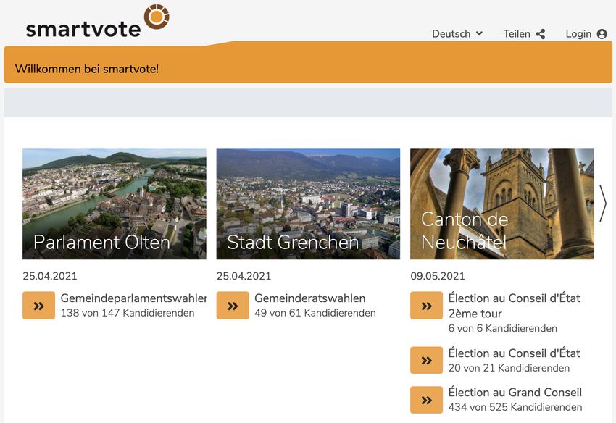Open Conseil d'État 2ème tour arrow button

click(x=426, y=306)
